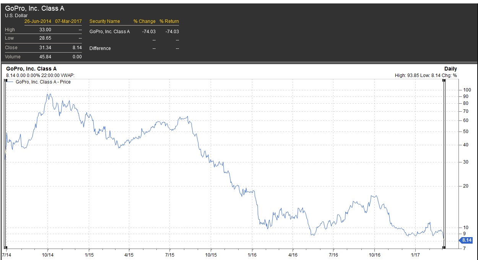Click the 10/14 x-axis date label

(47, 254)
